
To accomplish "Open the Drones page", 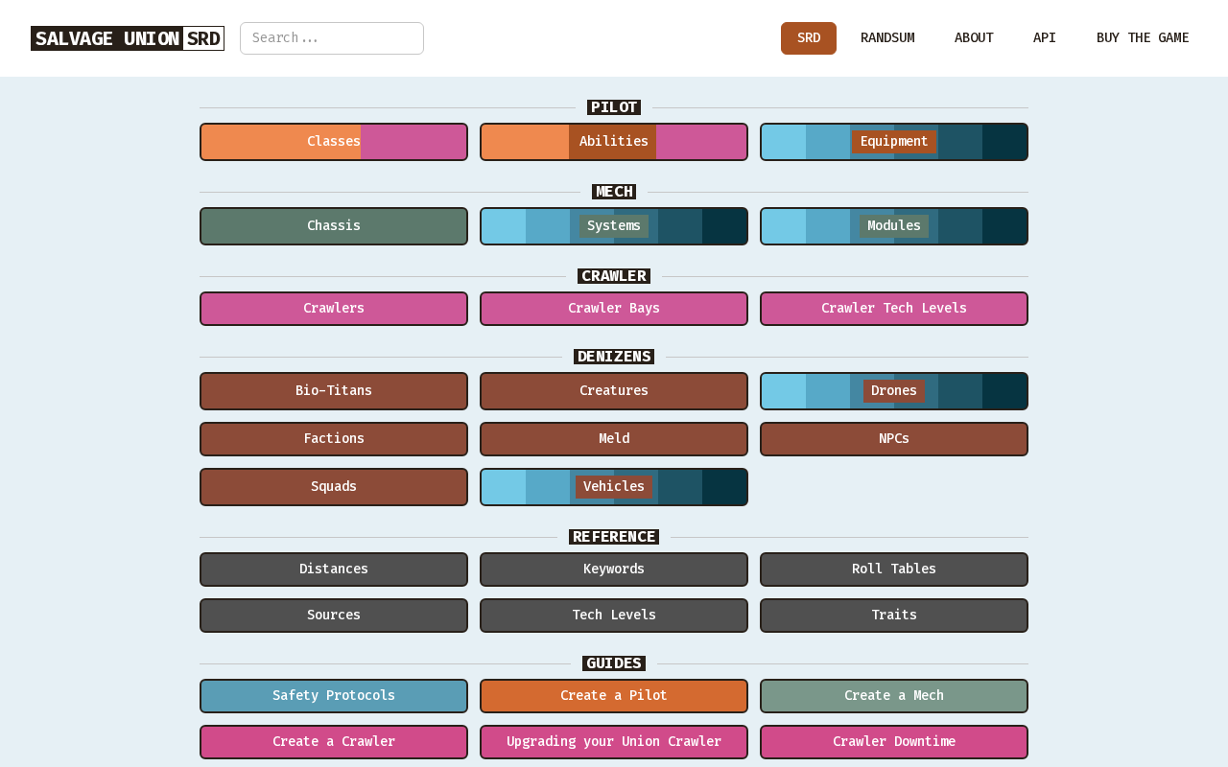I will 894,391.
